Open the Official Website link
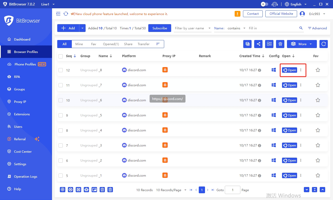Image resolution: width=333 pixels, height=200 pixels. pyautogui.click(x=281, y=14)
